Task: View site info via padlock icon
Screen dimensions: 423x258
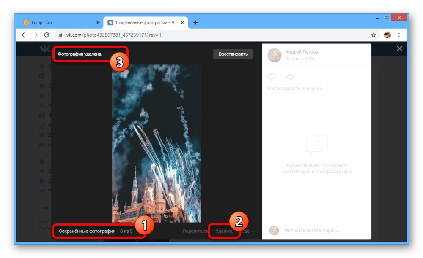Action: (60, 35)
